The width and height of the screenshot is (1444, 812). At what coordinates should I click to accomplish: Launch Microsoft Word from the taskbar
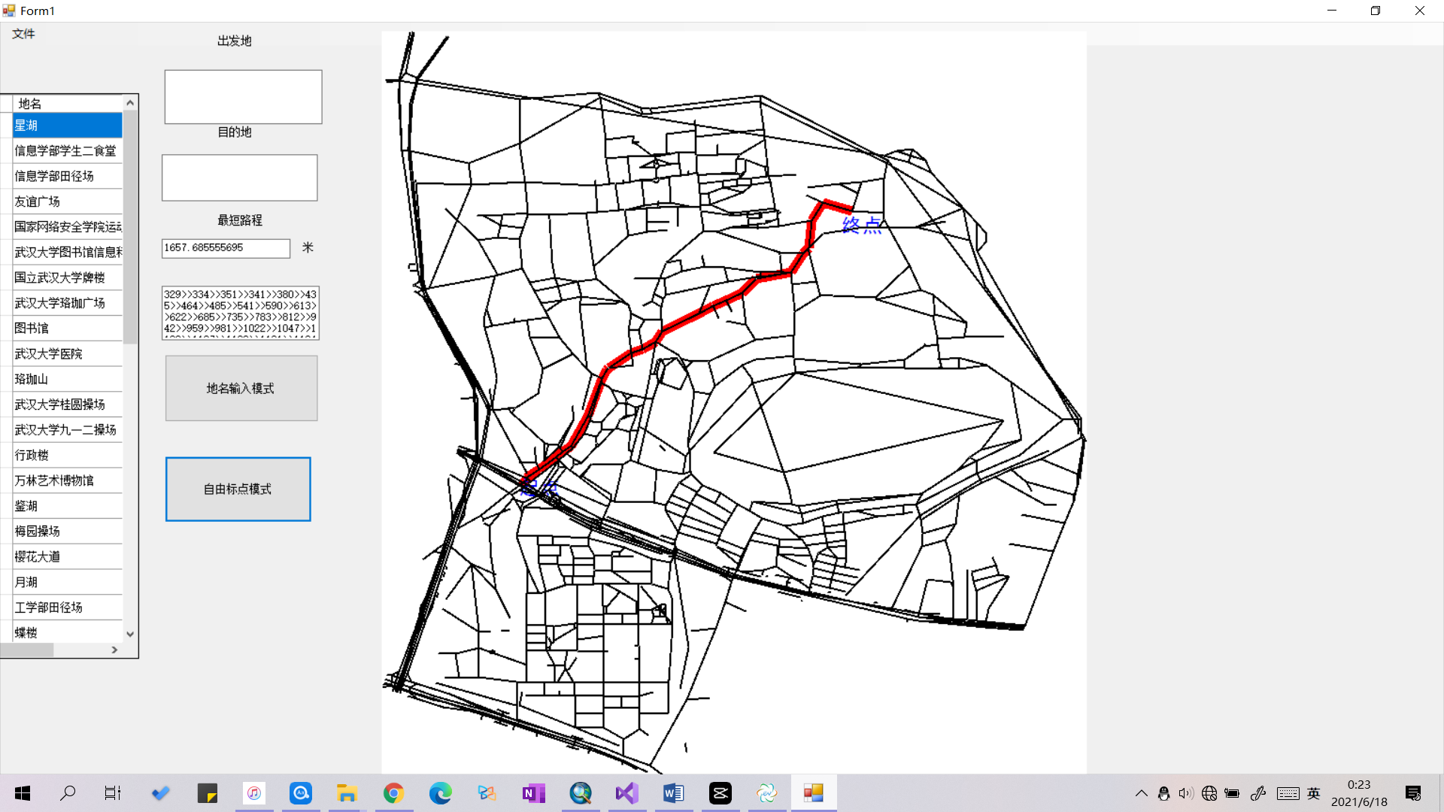(673, 793)
